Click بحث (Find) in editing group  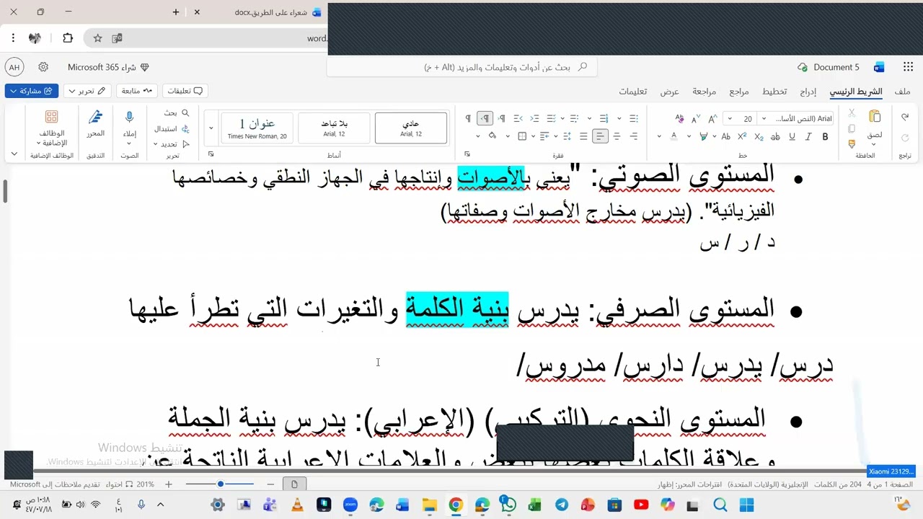(x=177, y=113)
